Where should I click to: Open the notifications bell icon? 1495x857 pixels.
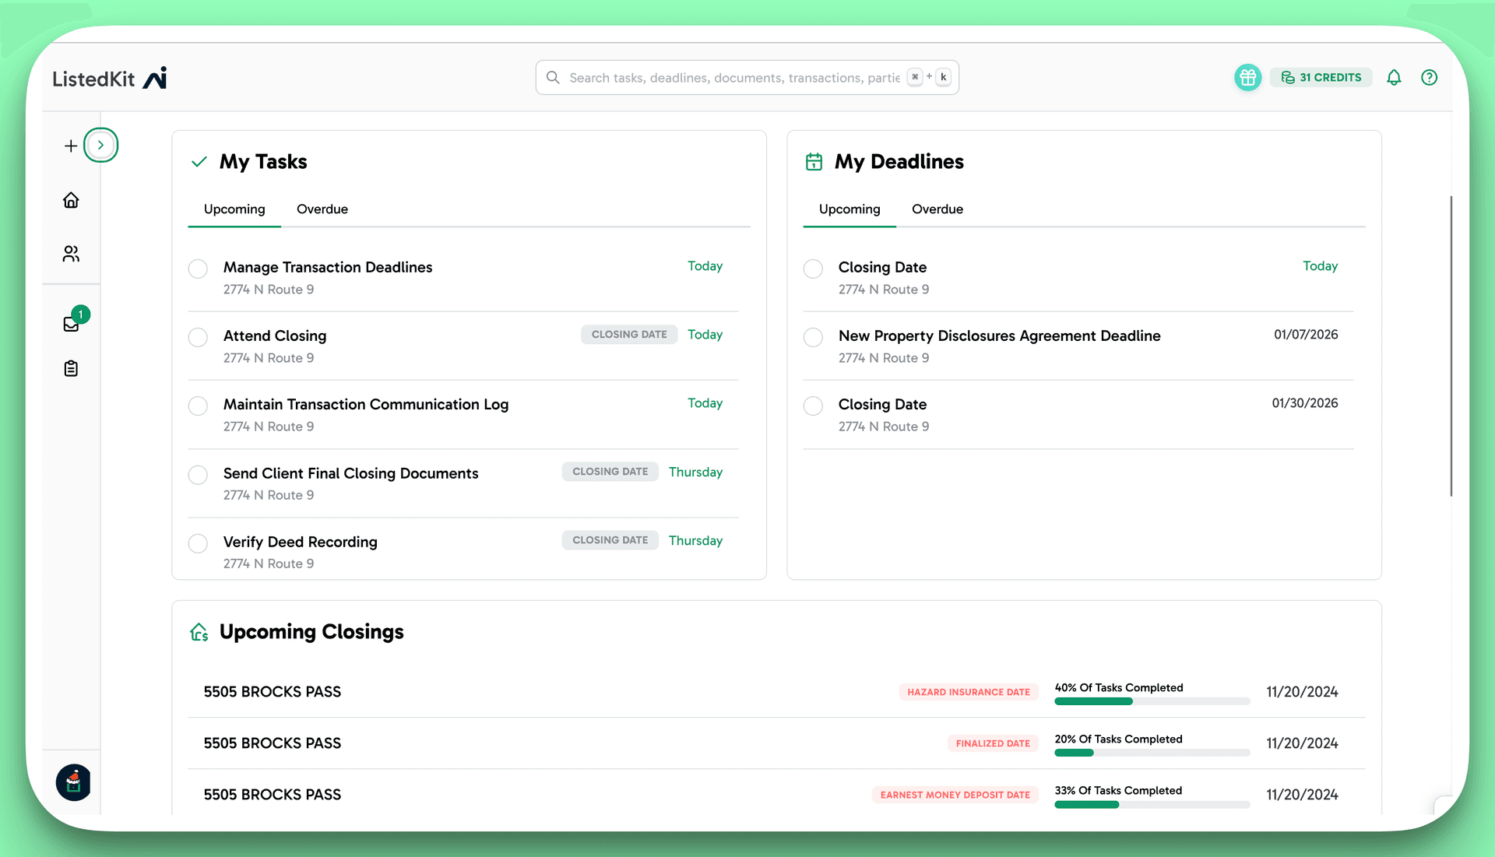coord(1394,77)
